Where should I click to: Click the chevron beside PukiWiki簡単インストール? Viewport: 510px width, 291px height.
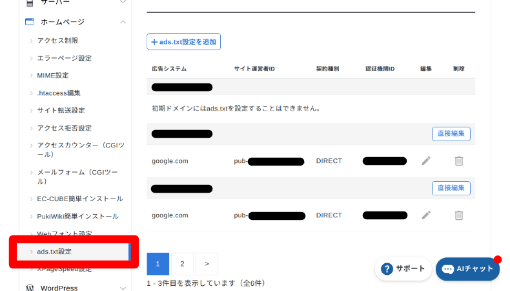[x=31, y=217]
